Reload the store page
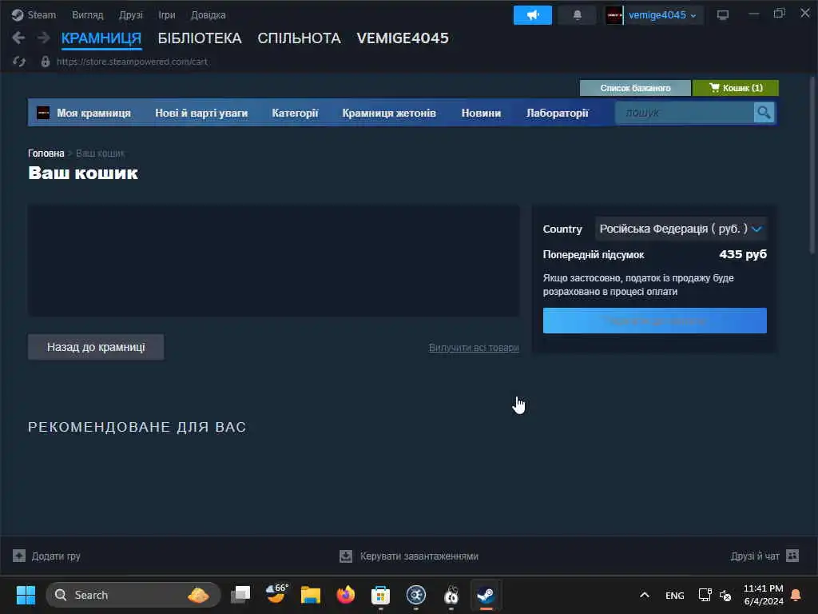This screenshot has width=818, height=614. point(19,62)
